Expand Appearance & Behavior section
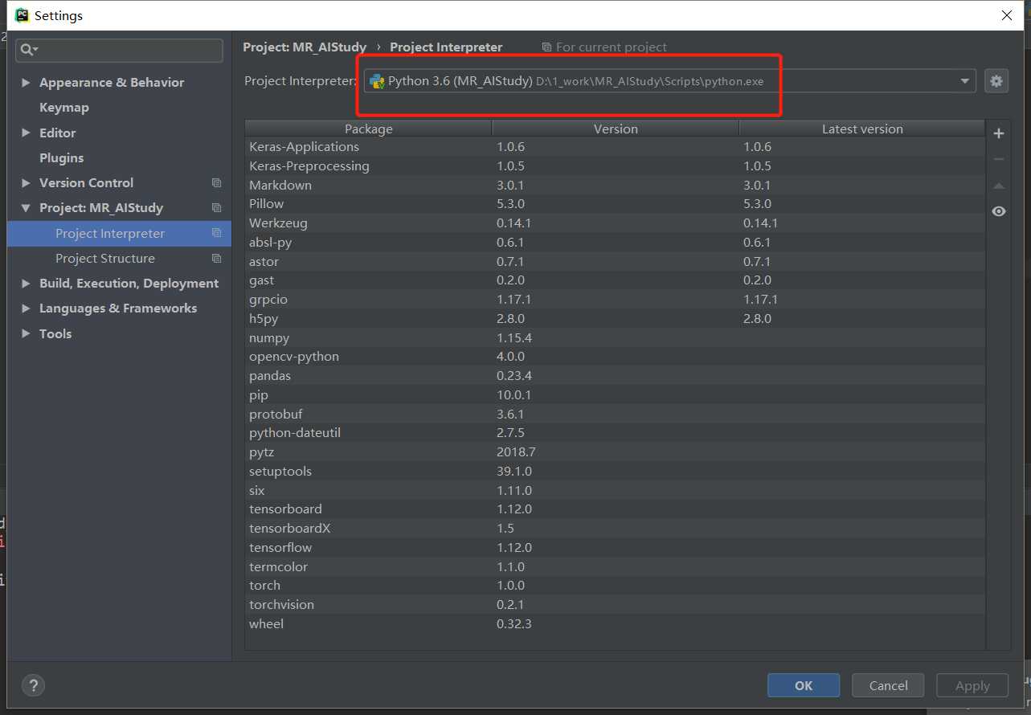Image resolution: width=1031 pixels, height=715 pixels. [x=26, y=83]
